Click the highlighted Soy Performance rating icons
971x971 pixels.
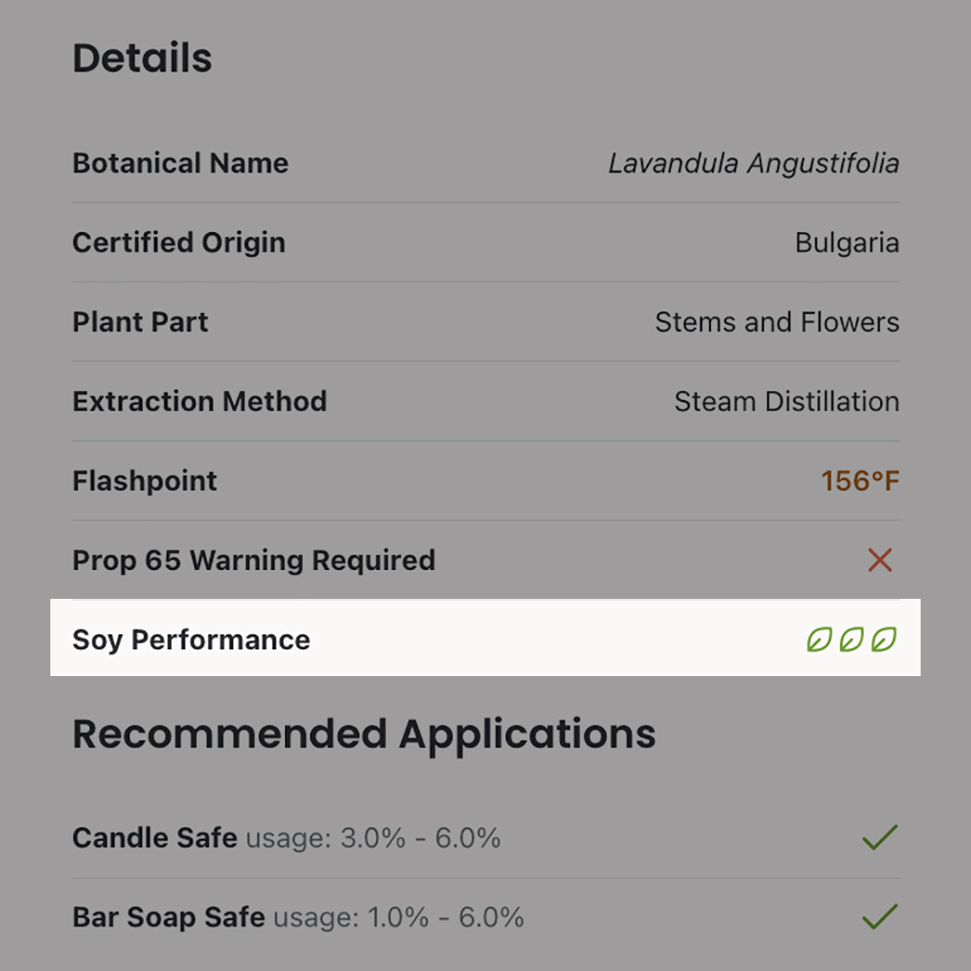point(852,638)
